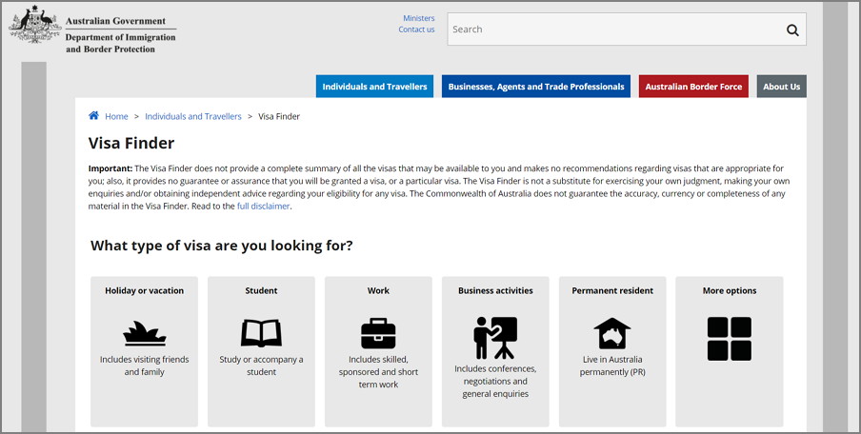Open Businesses, Agents and Trade Professionals tab
Viewport: 861px width, 434px height.
(x=536, y=87)
